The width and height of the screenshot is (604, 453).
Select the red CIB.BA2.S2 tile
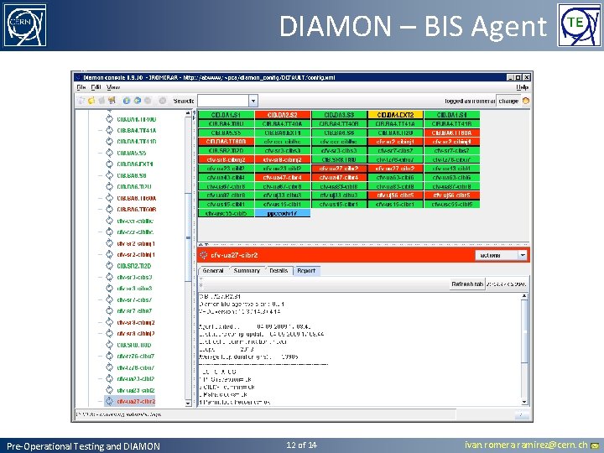(283, 115)
